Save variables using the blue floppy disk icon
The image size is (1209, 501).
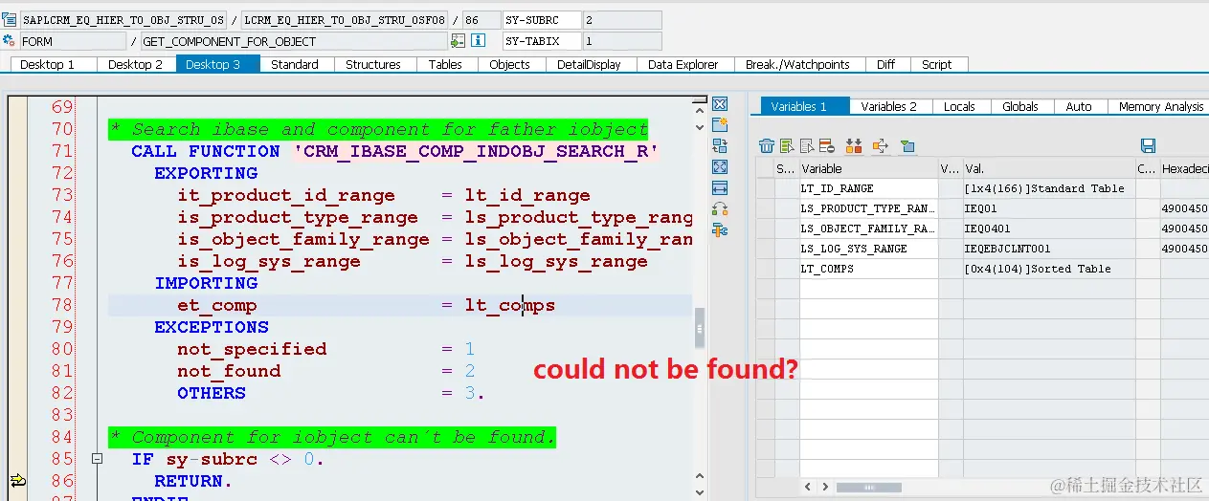(x=1149, y=145)
